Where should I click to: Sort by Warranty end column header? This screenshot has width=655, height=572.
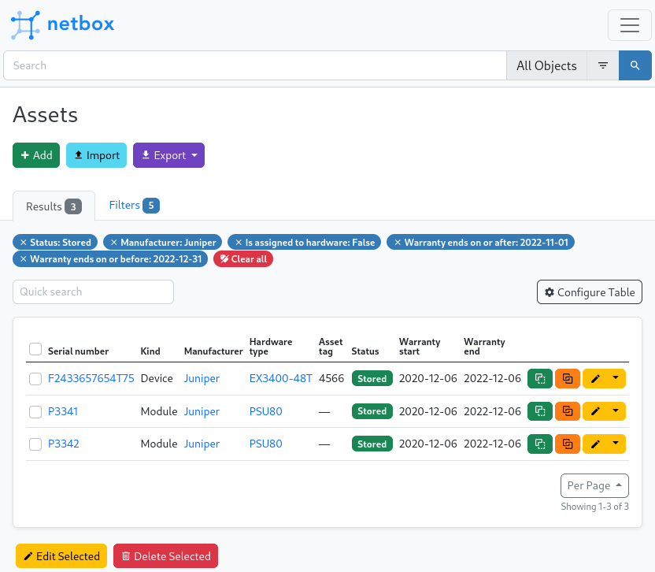pos(484,347)
